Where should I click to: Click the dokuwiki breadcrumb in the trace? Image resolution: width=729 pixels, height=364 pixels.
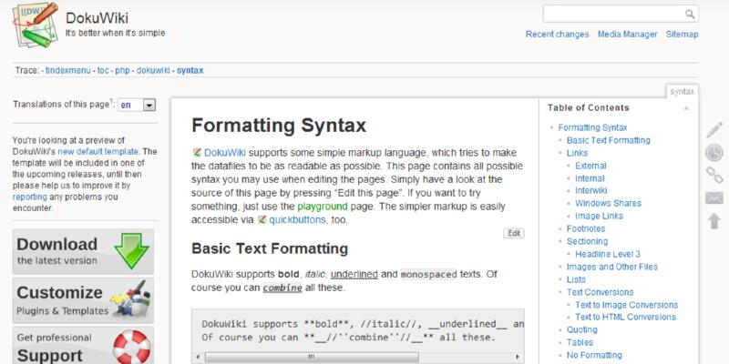tap(154, 69)
